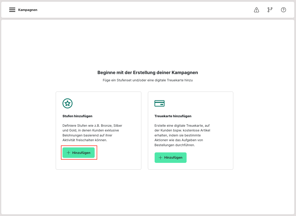Click the 'Füge ein Stufenset' subtitle text
This screenshot has width=296, height=216.
click(148, 80)
